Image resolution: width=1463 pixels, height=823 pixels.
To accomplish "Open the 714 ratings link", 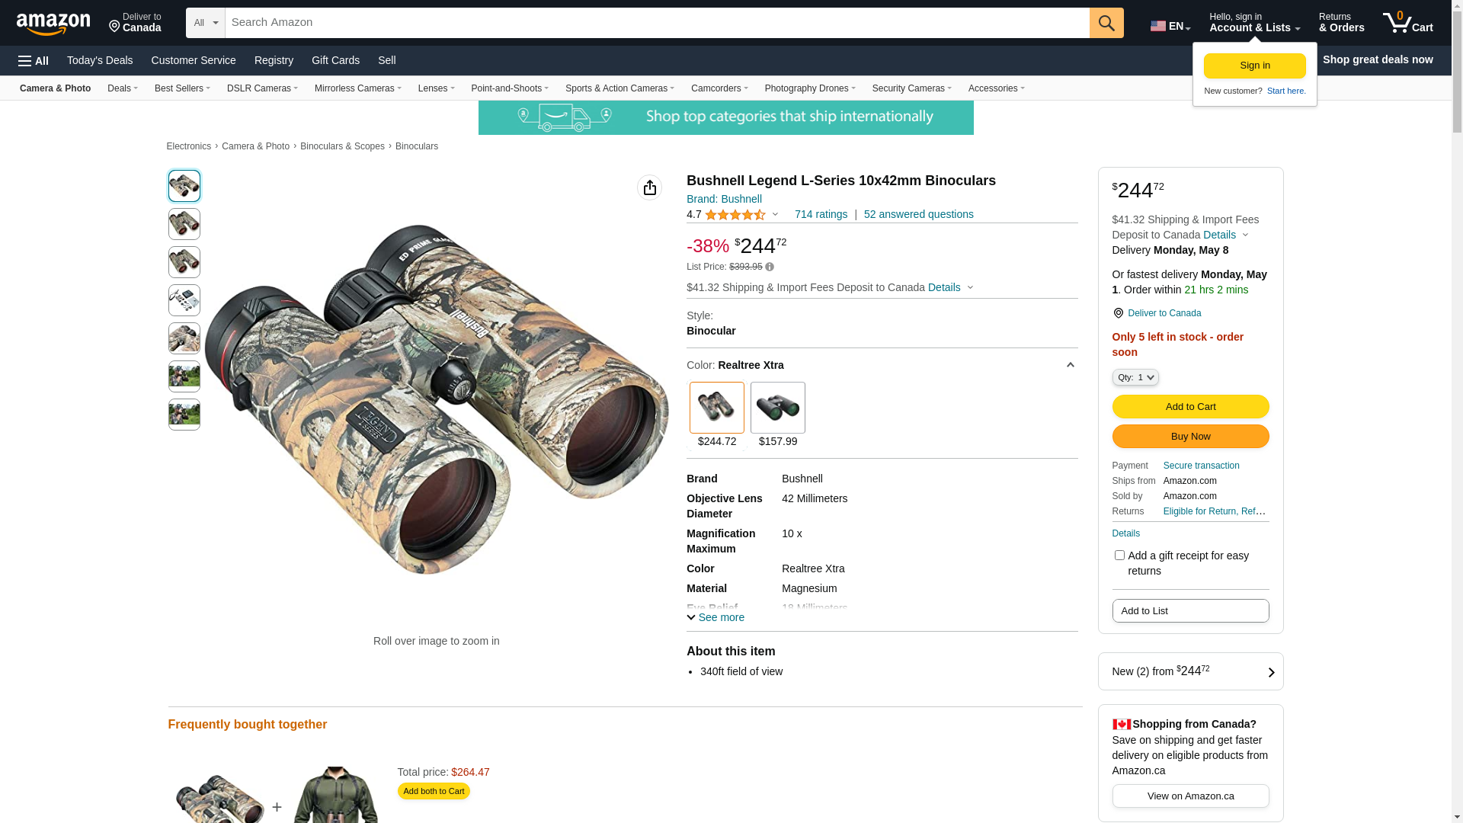I will 821,214.
